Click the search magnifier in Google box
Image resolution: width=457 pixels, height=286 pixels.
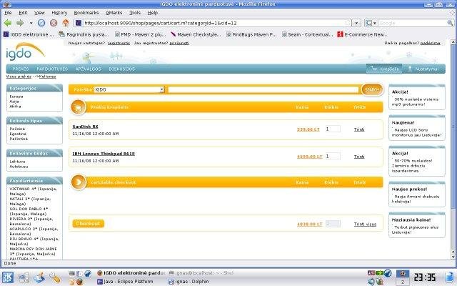pyautogui.click(x=450, y=23)
